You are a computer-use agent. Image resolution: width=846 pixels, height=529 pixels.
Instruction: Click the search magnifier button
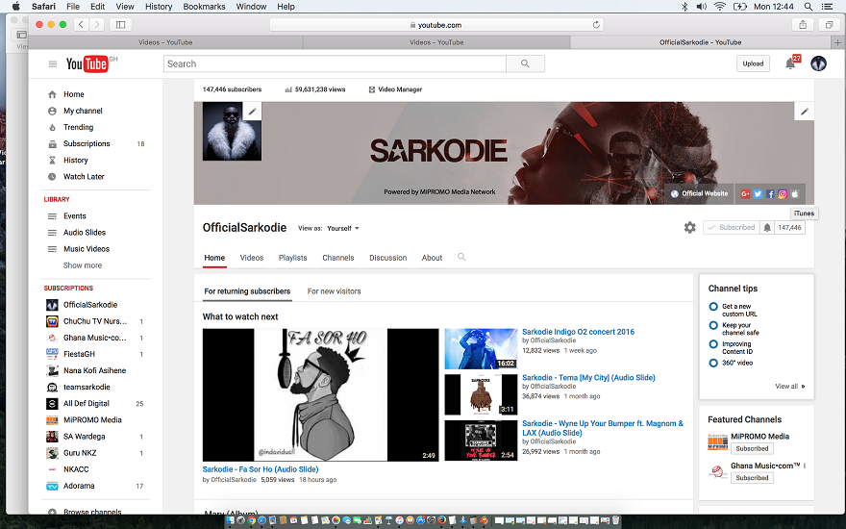(525, 63)
